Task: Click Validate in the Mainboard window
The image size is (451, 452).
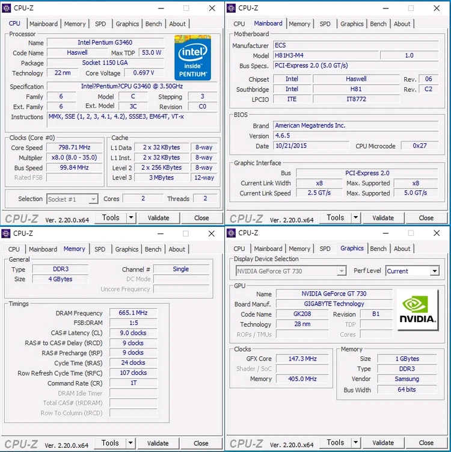Action: click(383, 218)
